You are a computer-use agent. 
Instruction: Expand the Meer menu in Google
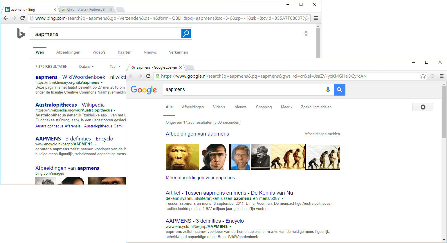coord(286,107)
